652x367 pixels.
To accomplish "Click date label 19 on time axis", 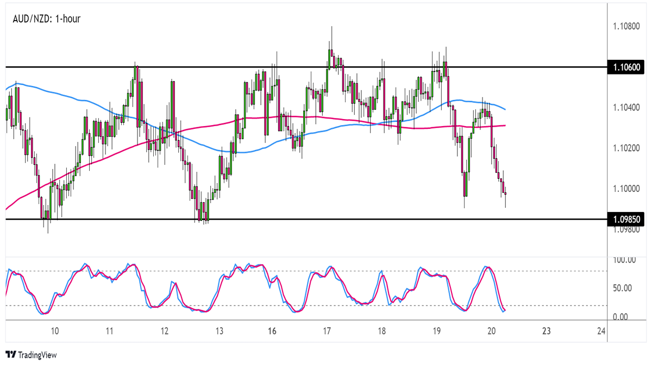I will coord(437,331).
